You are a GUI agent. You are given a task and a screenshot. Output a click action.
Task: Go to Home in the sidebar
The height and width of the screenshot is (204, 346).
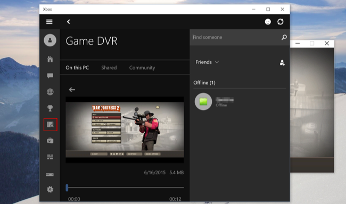pos(50,59)
